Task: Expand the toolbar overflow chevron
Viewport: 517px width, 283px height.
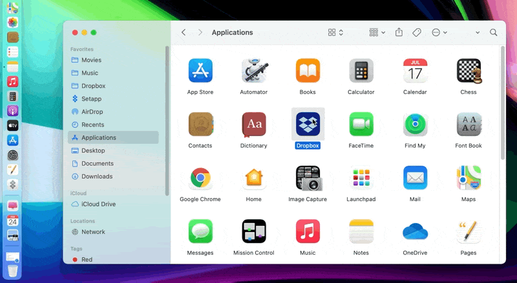Action: tap(478, 32)
